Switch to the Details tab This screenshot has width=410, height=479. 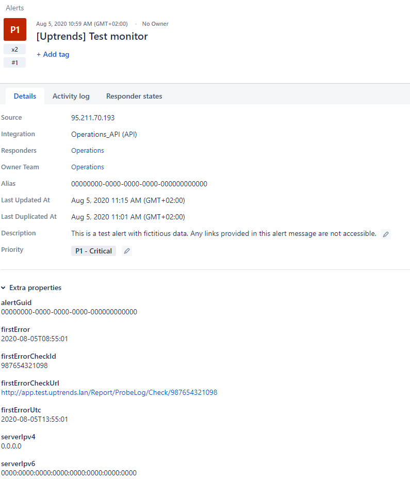[x=25, y=96]
